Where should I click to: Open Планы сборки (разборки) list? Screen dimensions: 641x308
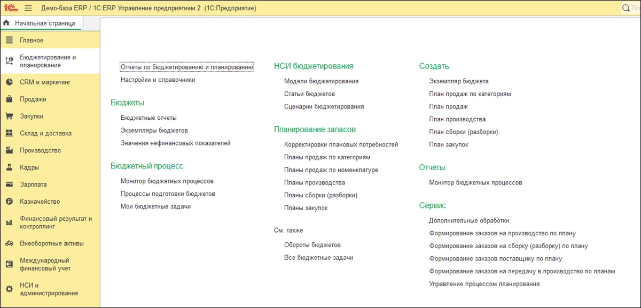tap(320, 195)
